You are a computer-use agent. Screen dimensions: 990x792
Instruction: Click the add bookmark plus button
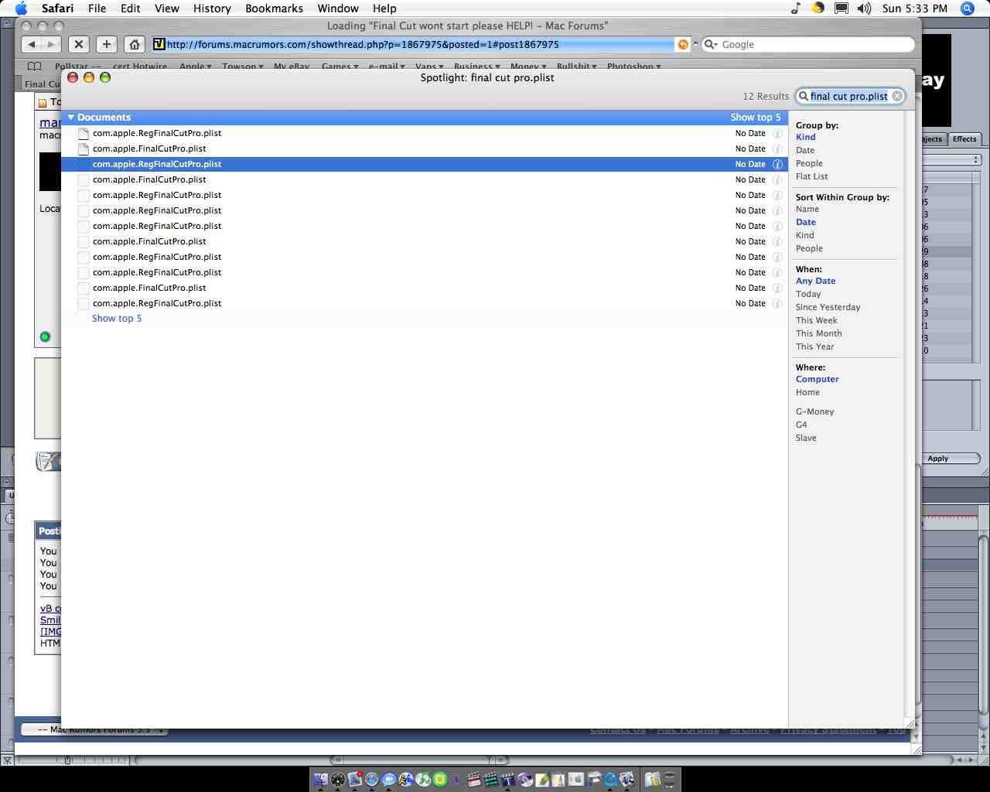pyautogui.click(x=107, y=44)
